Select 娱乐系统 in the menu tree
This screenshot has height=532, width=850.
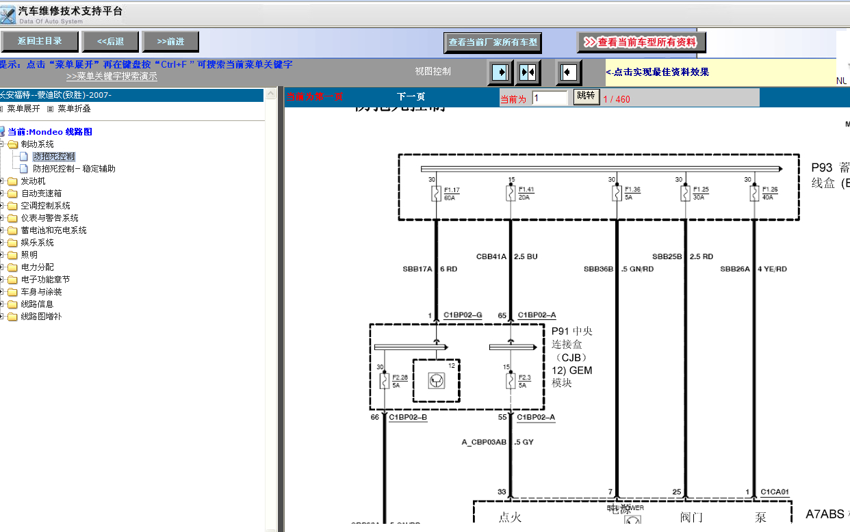[x=37, y=243]
